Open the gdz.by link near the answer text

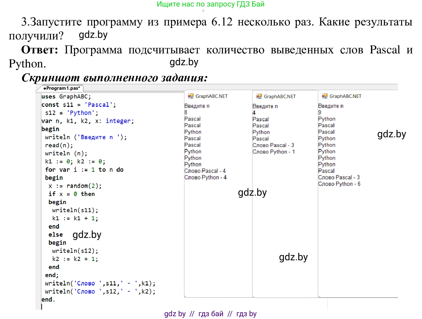tap(184, 62)
